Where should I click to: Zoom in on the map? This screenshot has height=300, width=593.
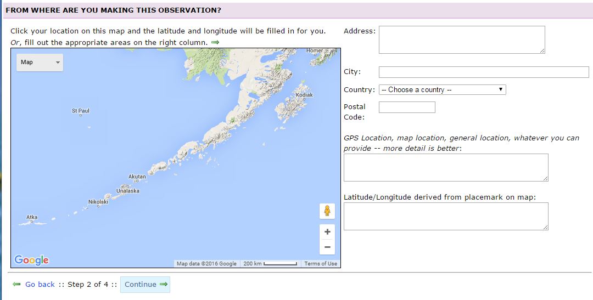click(327, 231)
